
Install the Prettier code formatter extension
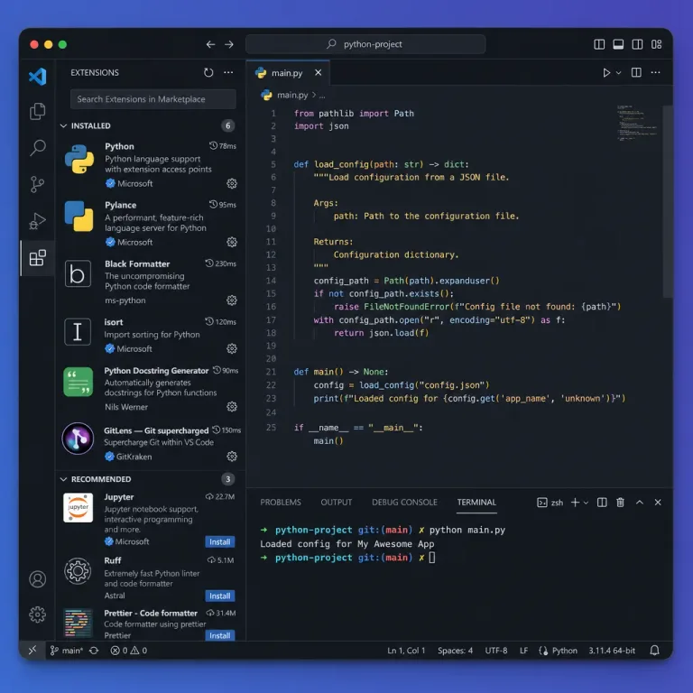point(220,635)
